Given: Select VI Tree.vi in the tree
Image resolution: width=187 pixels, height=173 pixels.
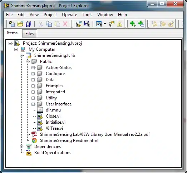Looking at the screenshot, I should [54, 128].
